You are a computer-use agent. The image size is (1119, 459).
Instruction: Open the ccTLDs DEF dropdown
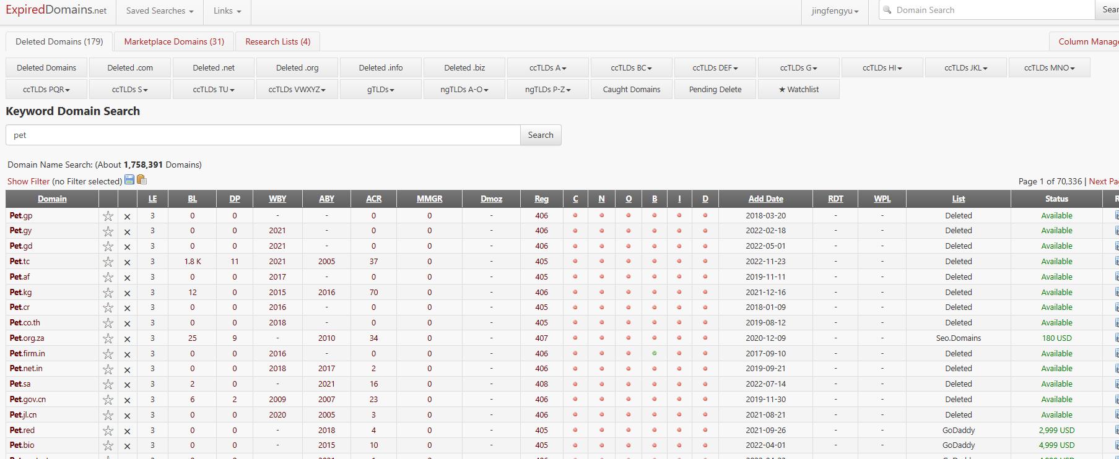[715, 68]
